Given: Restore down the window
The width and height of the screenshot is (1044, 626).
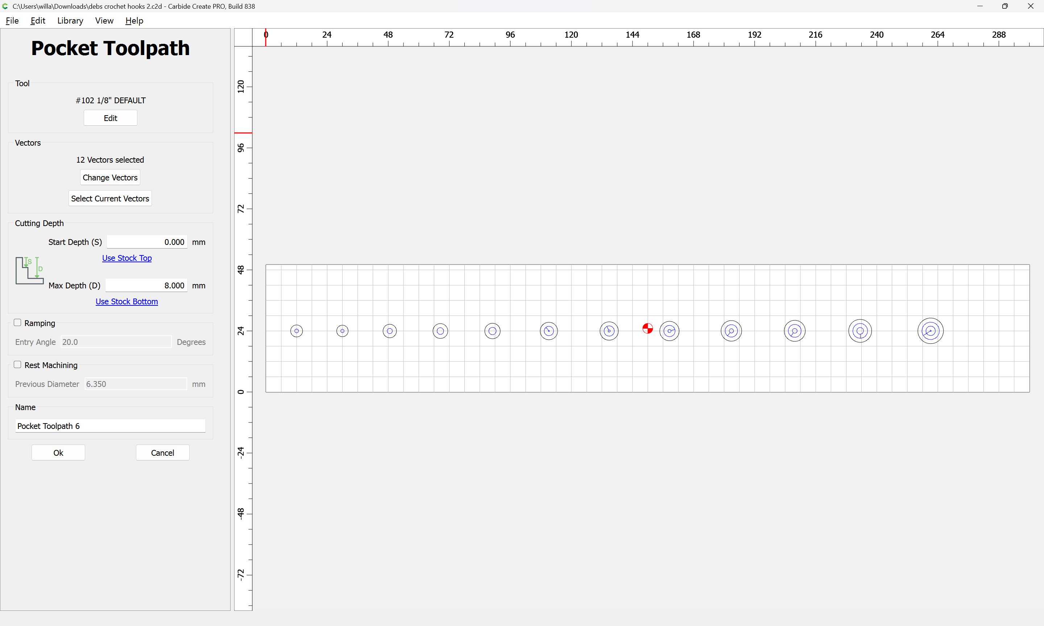Looking at the screenshot, I should (x=1005, y=6).
